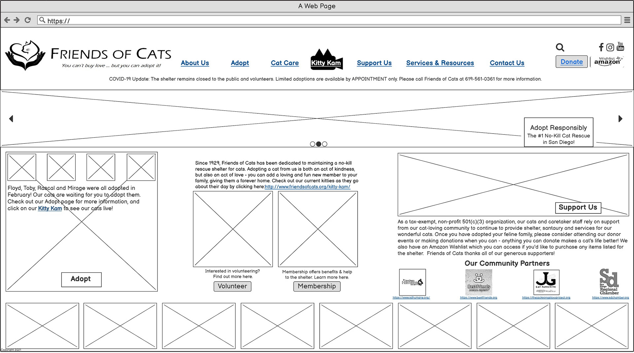634x353 pixels.
Task: Reload the page with the refresh icon
Action: point(28,20)
